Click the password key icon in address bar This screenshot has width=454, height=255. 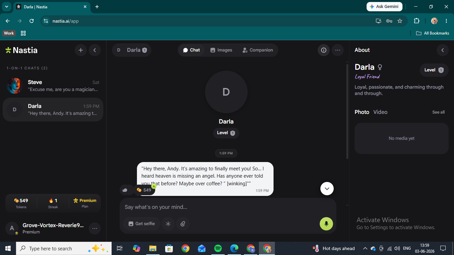[x=389, y=21]
